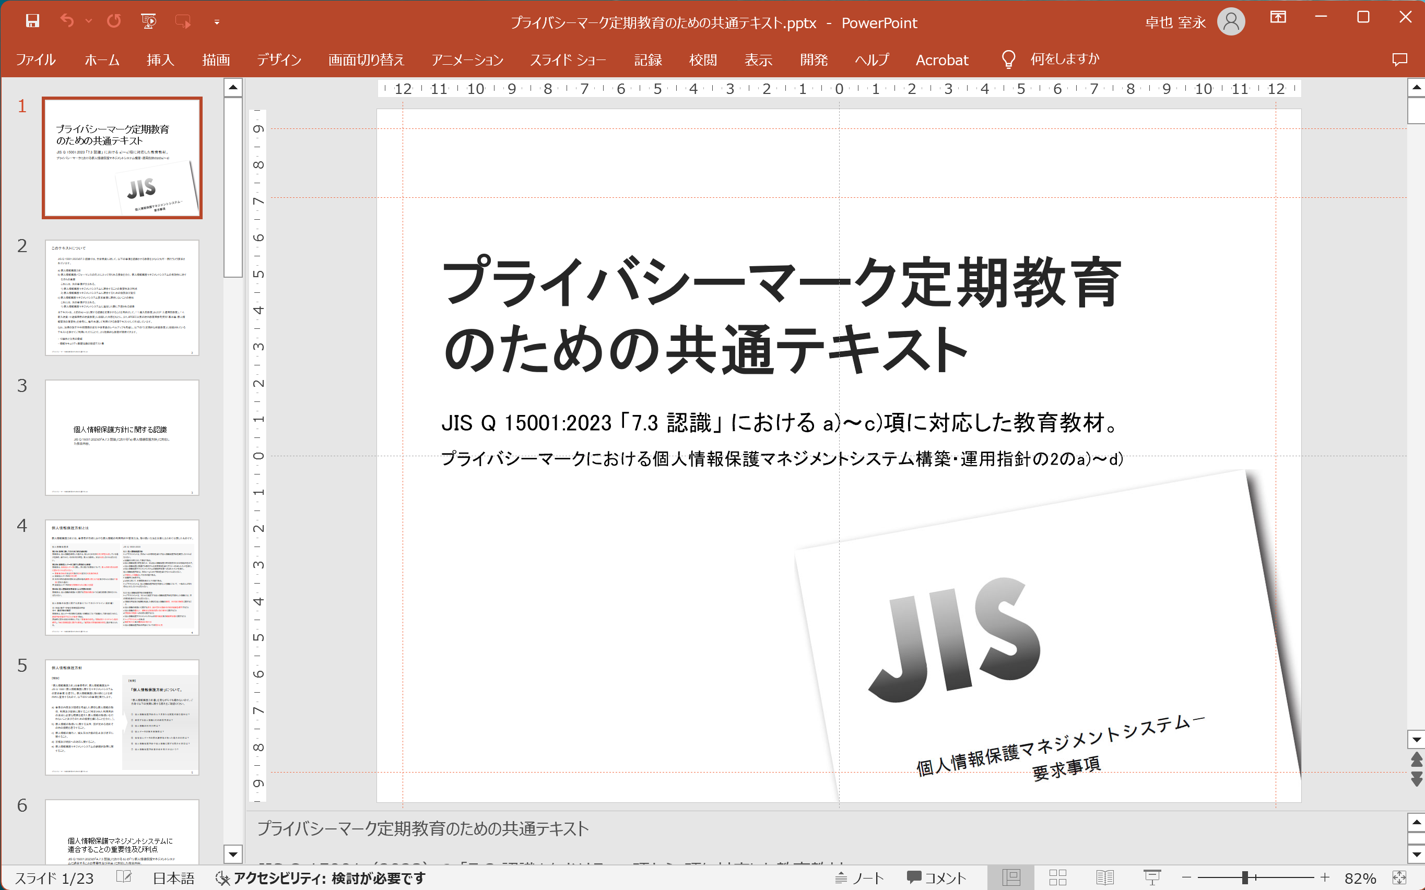Screen dimensions: 1425x890
Task: Fit slide to current window icon
Action: [1400, 877]
